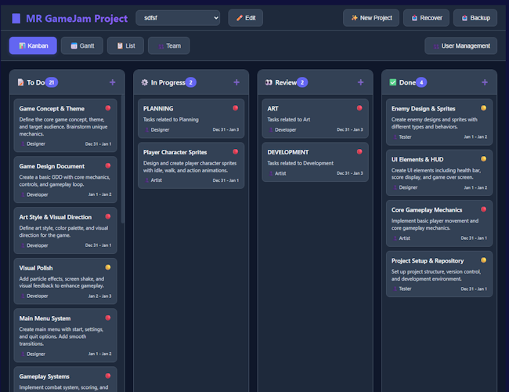Image resolution: width=509 pixels, height=392 pixels.
Task: Click the Designer assignee on PLANNING card
Action: [x=157, y=129]
